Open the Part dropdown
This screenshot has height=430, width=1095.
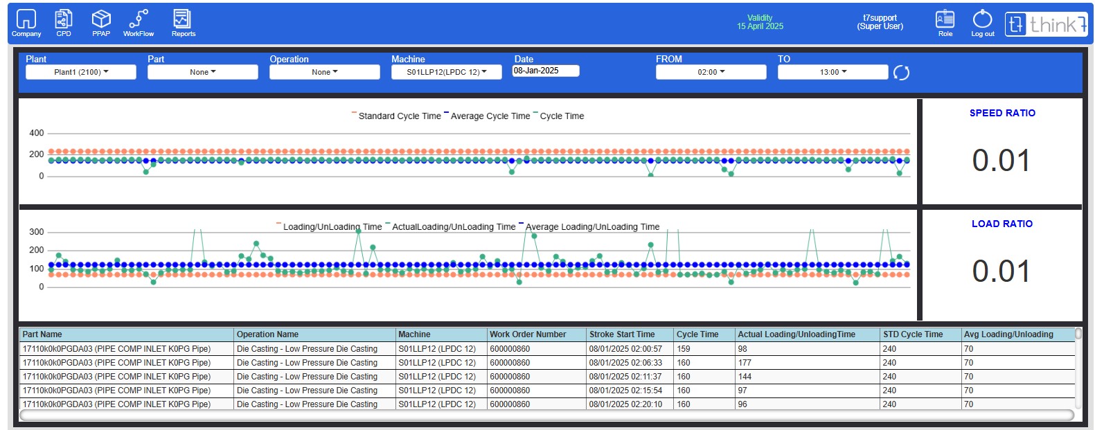click(x=203, y=72)
